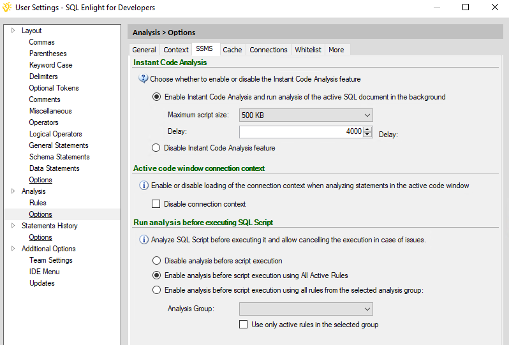Open Keyword Case settings
The height and width of the screenshot is (345, 509).
click(51, 65)
